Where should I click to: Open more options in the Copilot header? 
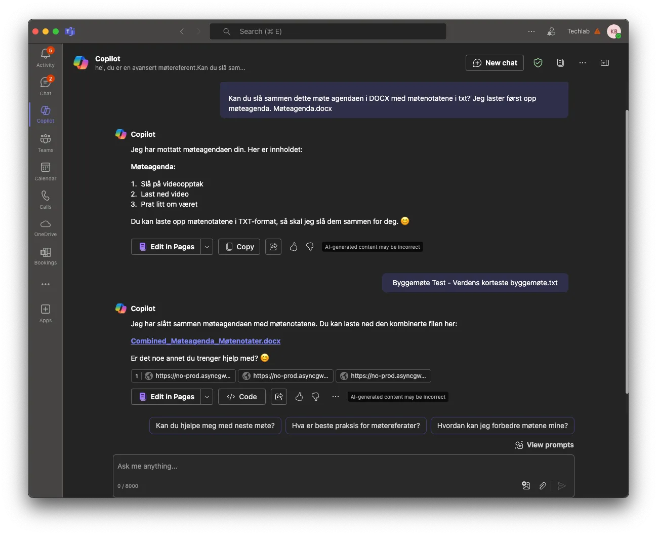pyautogui.click(x=583, y=63)
